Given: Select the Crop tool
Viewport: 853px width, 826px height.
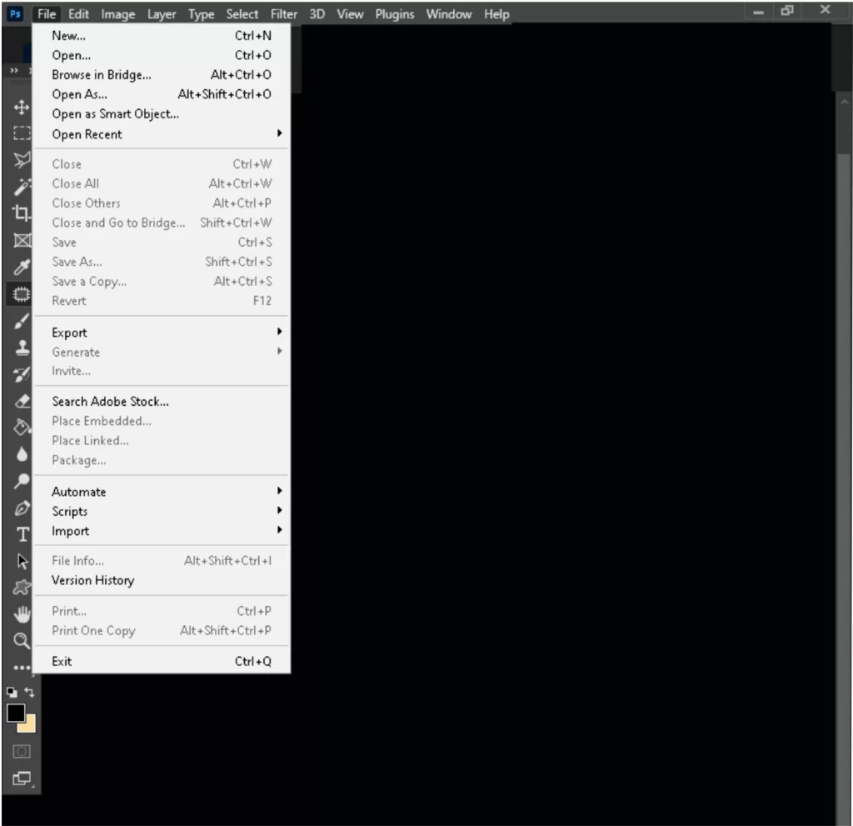Looking at the screenshot, I should click(x=21, y=213).
